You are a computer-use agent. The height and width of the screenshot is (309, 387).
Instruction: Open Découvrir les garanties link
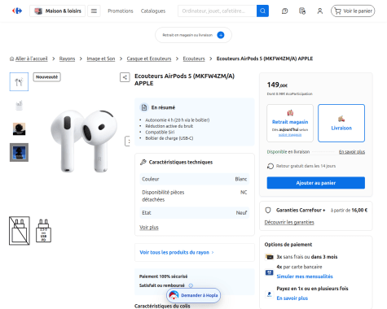[x=289, y=222]
